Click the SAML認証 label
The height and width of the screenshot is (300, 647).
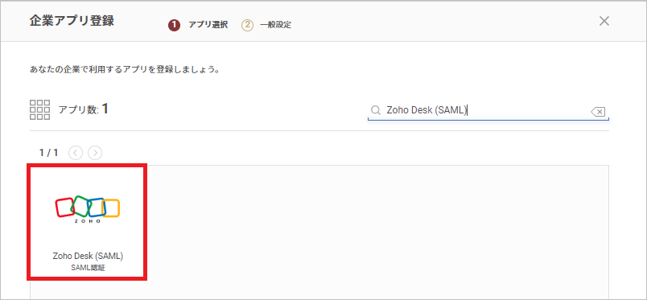(88, 267)
